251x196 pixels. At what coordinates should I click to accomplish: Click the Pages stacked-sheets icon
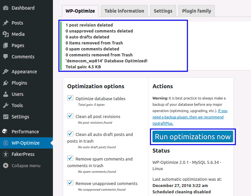pos(6,45)
